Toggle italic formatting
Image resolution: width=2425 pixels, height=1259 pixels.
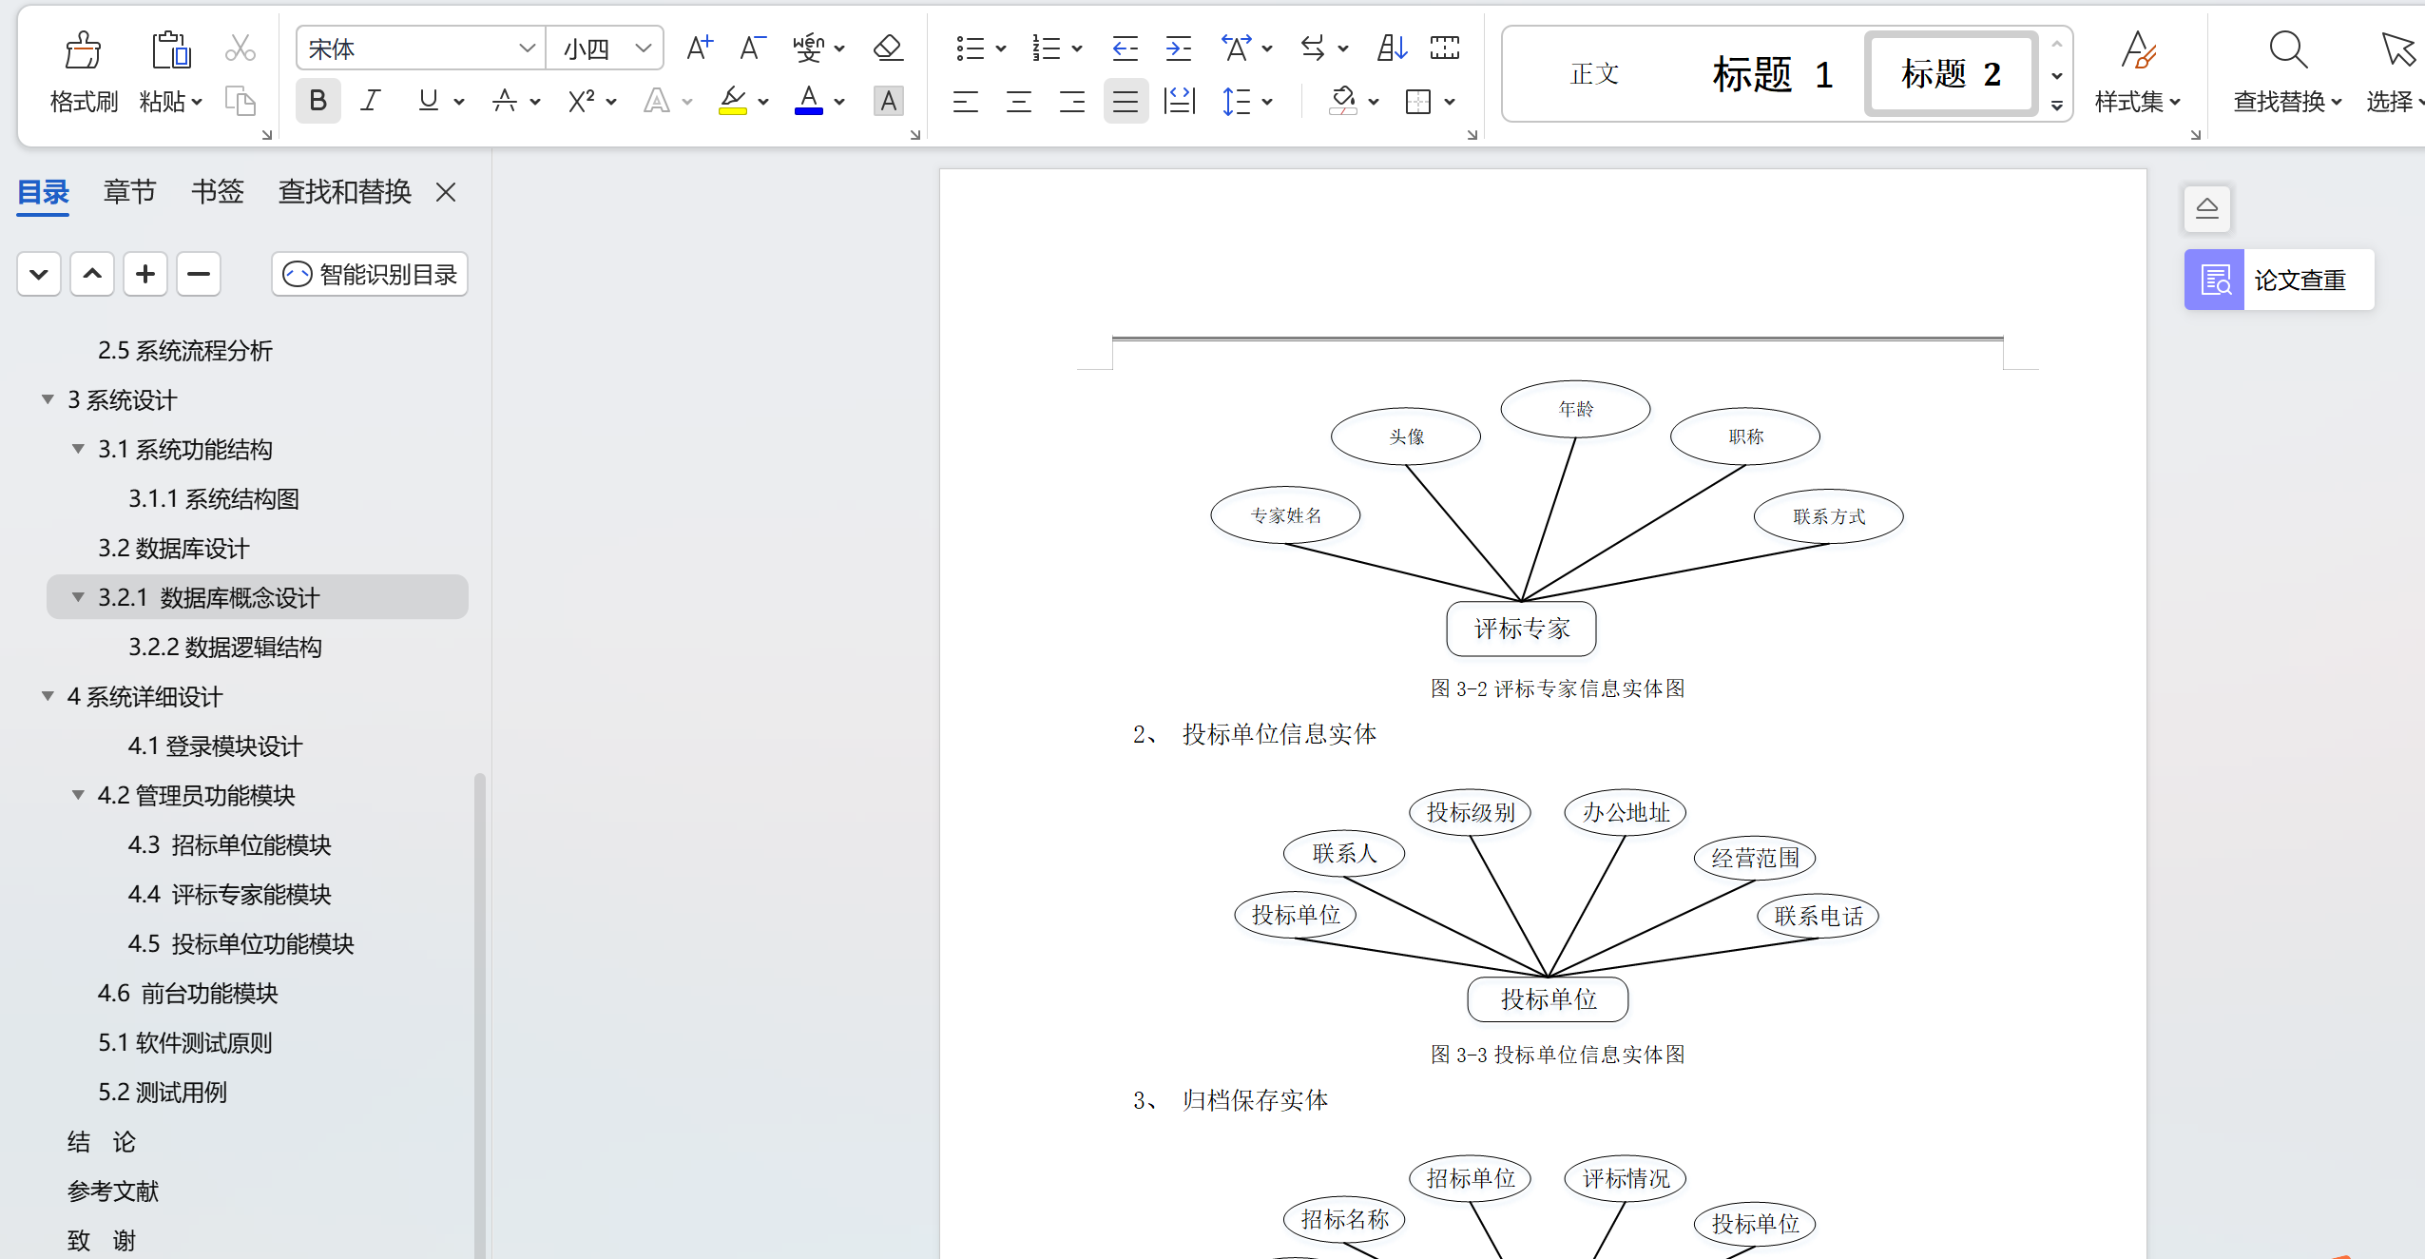[371, 101]
